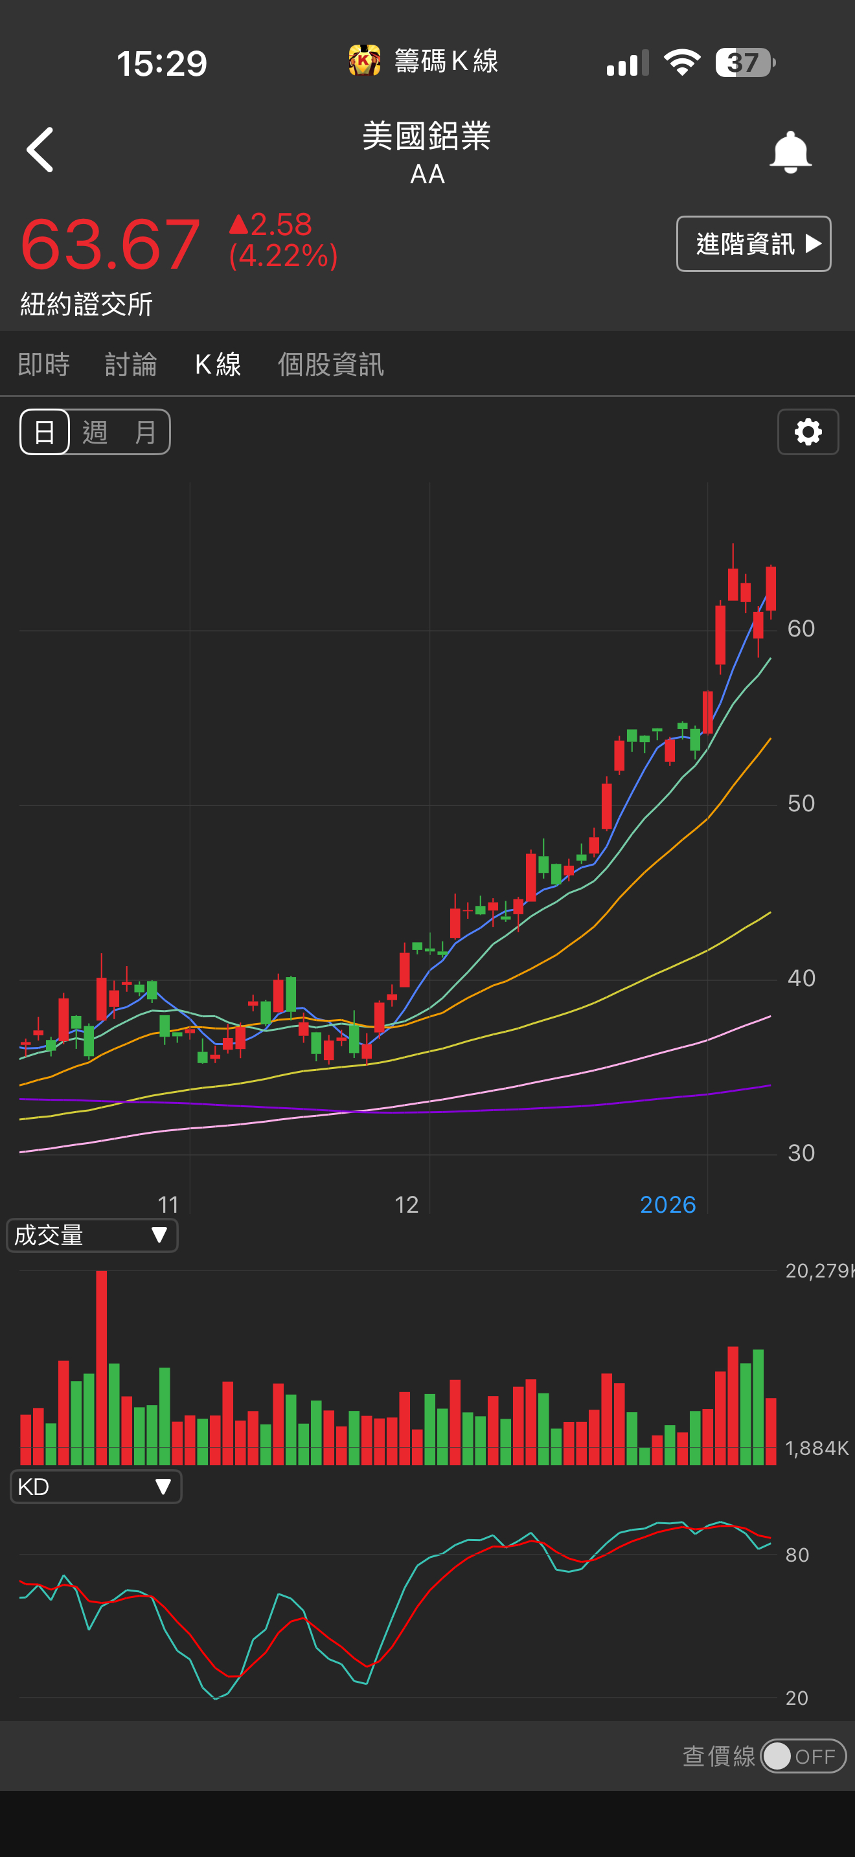
Task: Select daily 日 chart period
Action: [x=45, y=432]
